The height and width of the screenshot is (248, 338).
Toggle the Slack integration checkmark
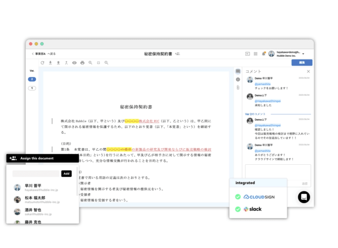click(238, 209)
